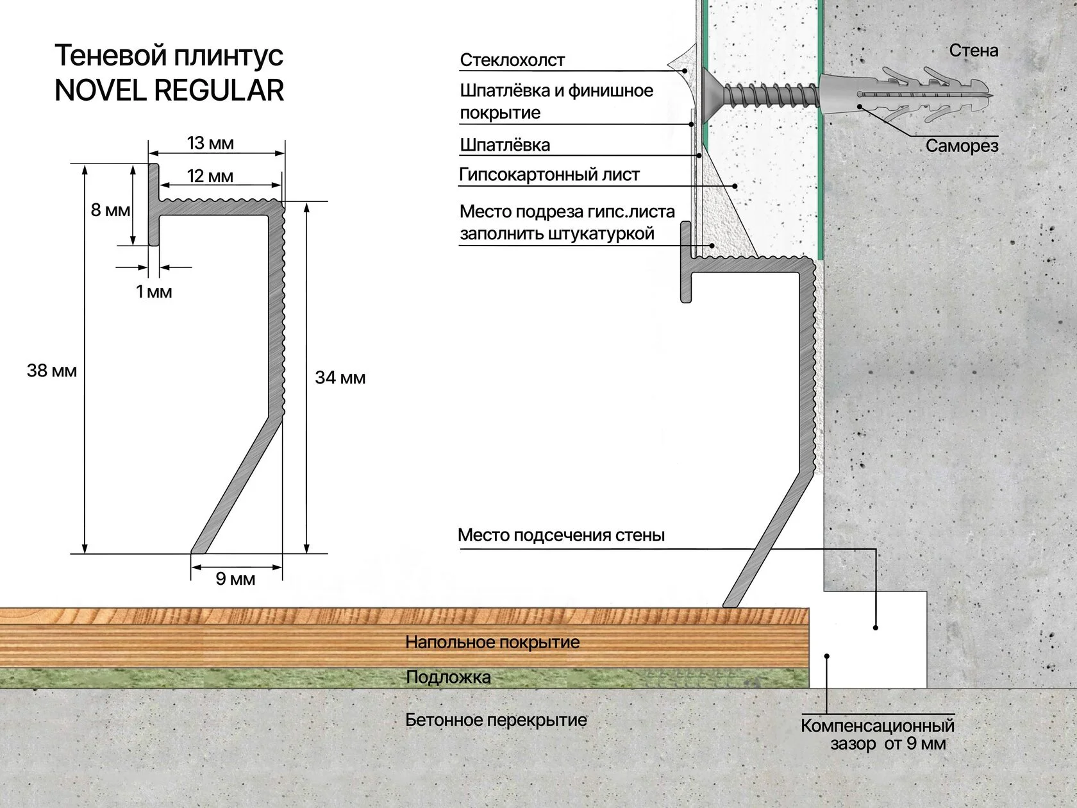Click the 'Гипсокартонный лист' label
Image resolution: width=1077 pixels, height=808 pixels.
(549, 174)
